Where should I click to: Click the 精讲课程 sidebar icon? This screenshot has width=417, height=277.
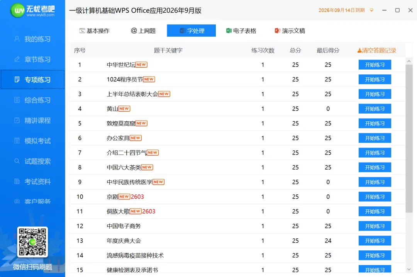point(17,120)
